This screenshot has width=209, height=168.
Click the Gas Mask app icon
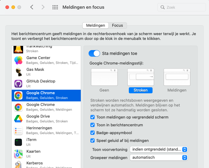(x=18, y=72)
